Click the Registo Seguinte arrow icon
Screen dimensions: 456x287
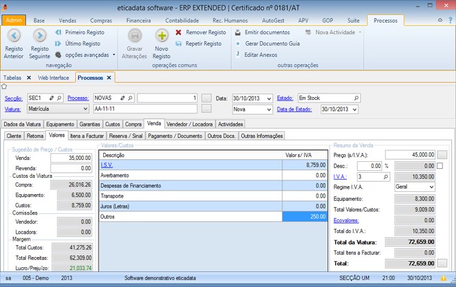[x=40, y=36]
